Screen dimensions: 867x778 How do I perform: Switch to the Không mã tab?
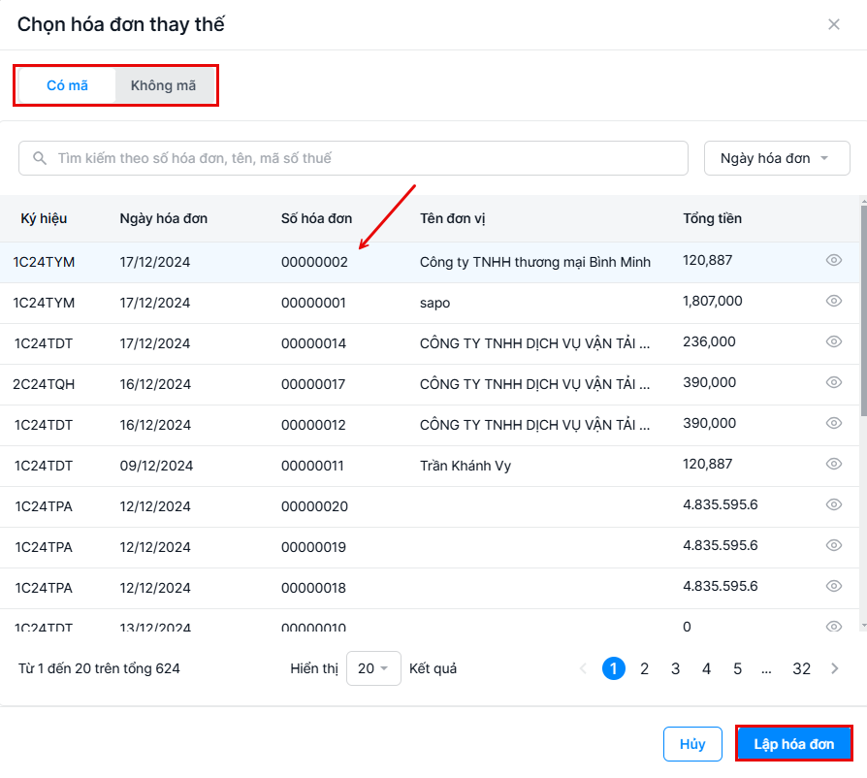pyautogui.click(x=163, y=85)
